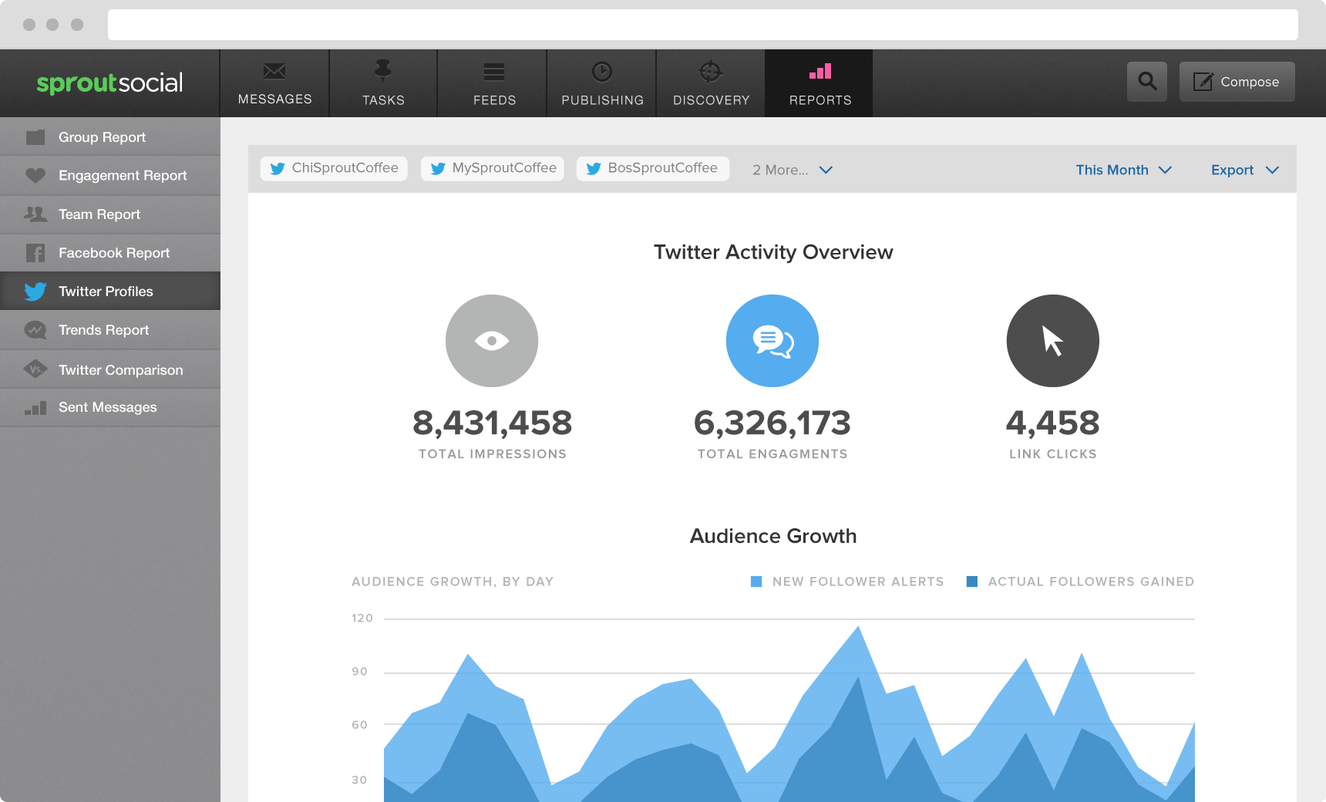
Task: Switch to the Tasks tab
Action: [383, 83]
